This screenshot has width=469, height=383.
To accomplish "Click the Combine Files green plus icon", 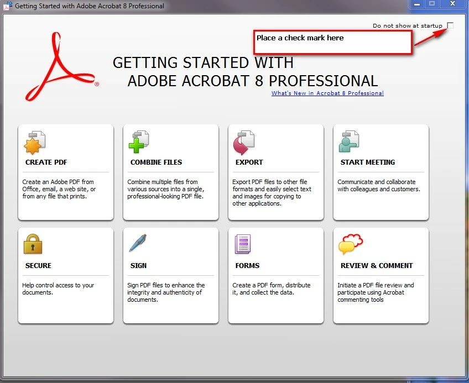I will tap(139, 141).
